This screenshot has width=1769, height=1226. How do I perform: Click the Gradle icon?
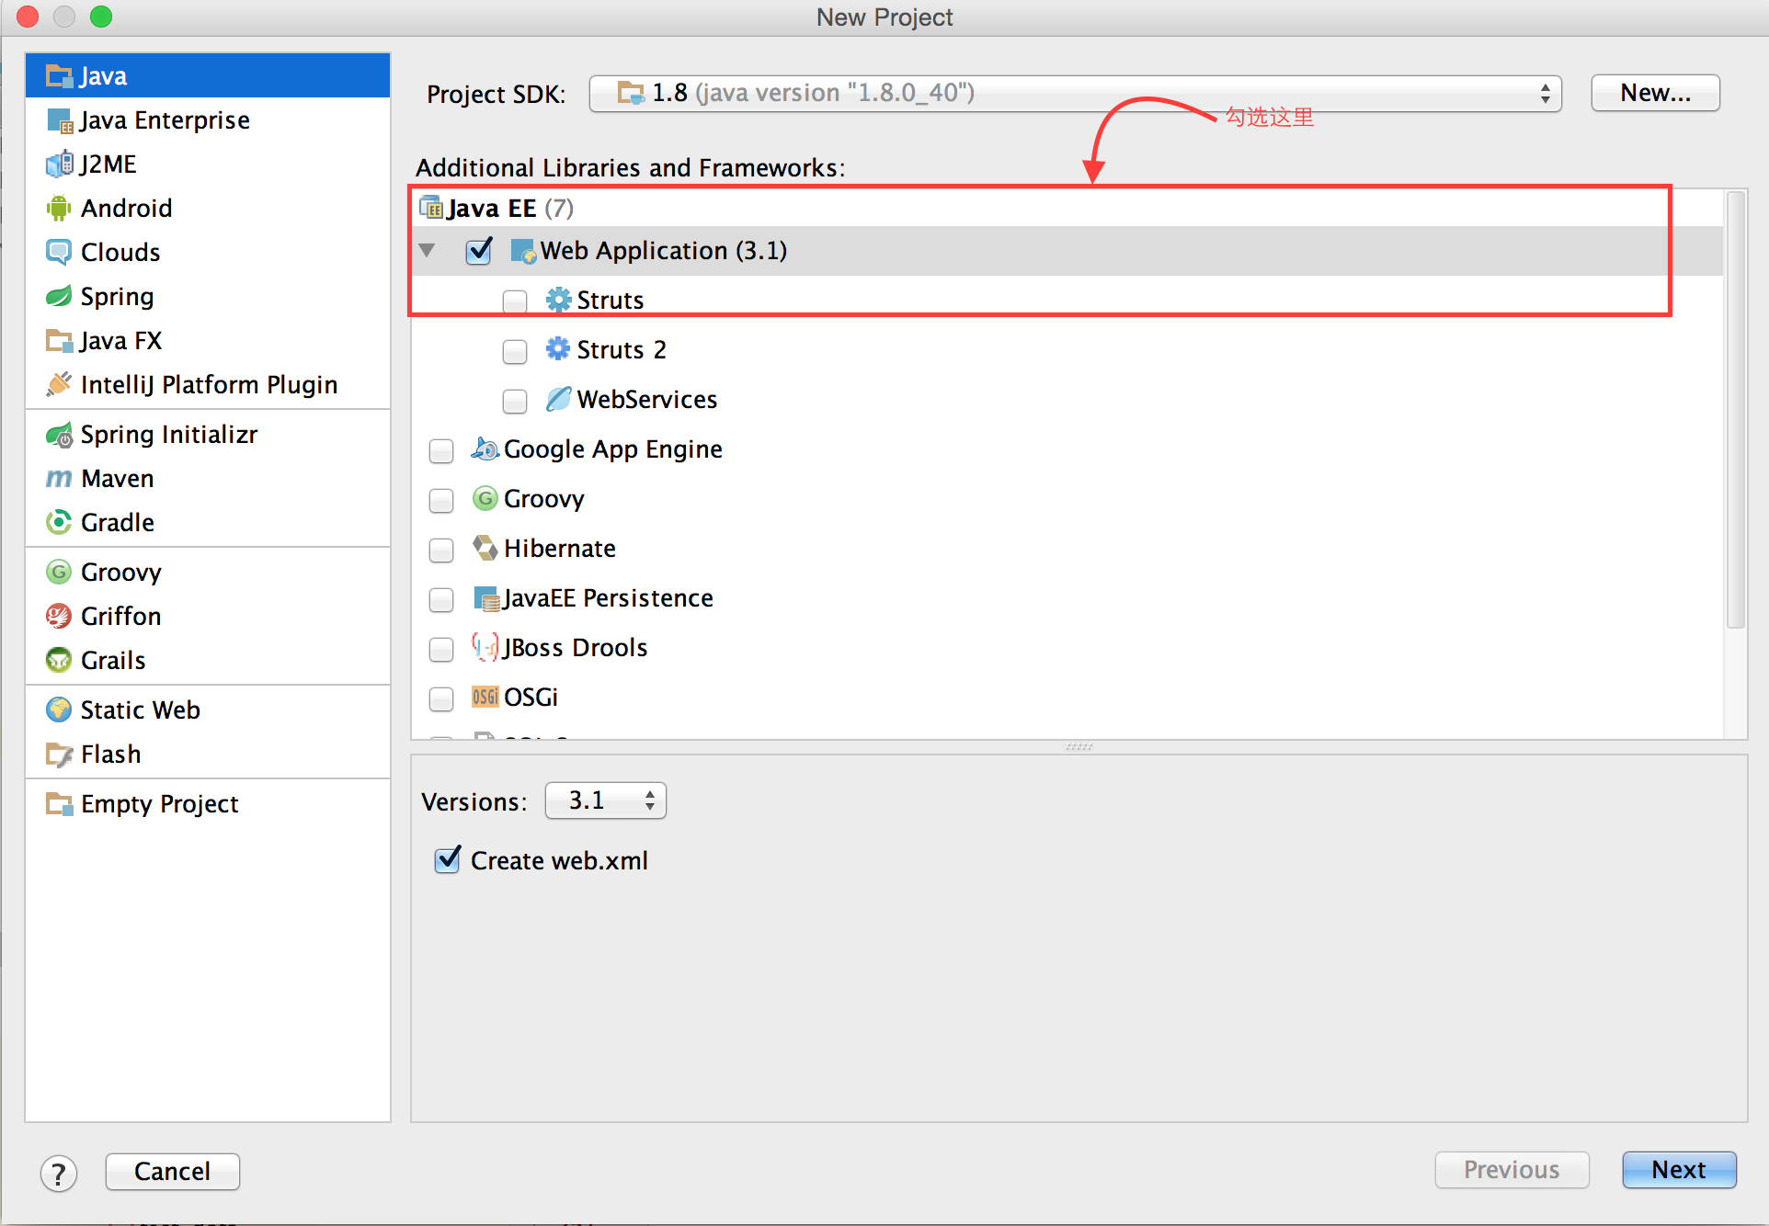click(59, 523)
